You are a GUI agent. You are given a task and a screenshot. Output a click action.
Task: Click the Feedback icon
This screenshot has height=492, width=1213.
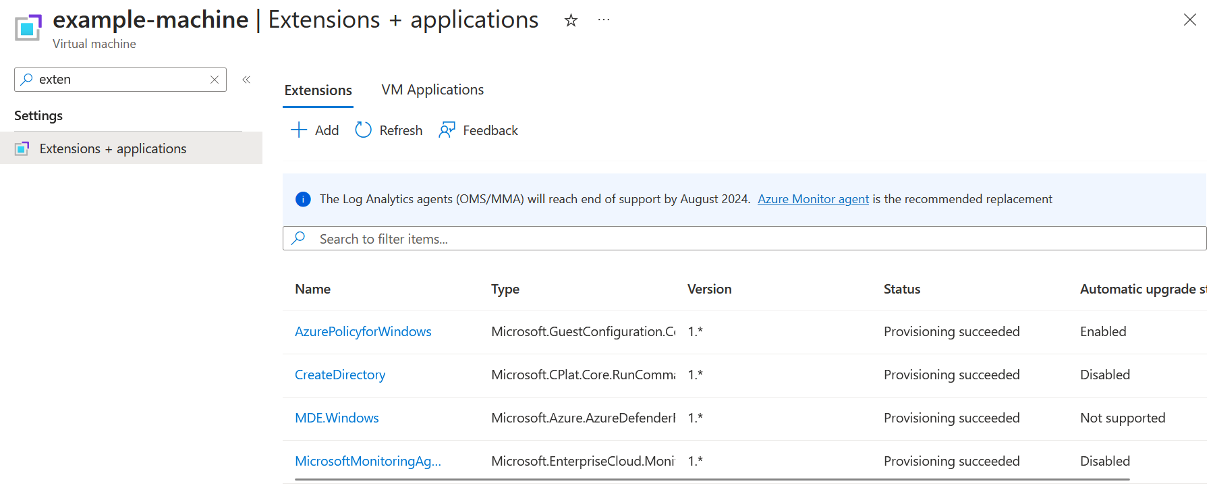(x=447, y=130)
